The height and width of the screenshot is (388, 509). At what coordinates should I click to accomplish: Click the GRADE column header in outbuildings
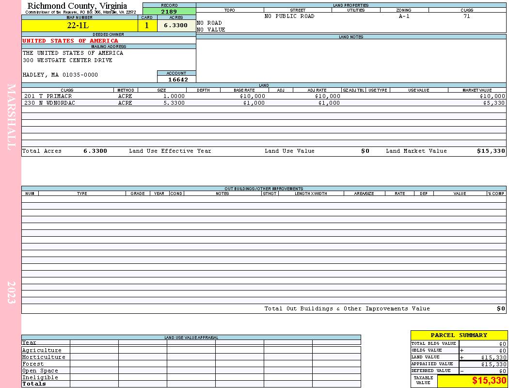[x=138, y=194]
